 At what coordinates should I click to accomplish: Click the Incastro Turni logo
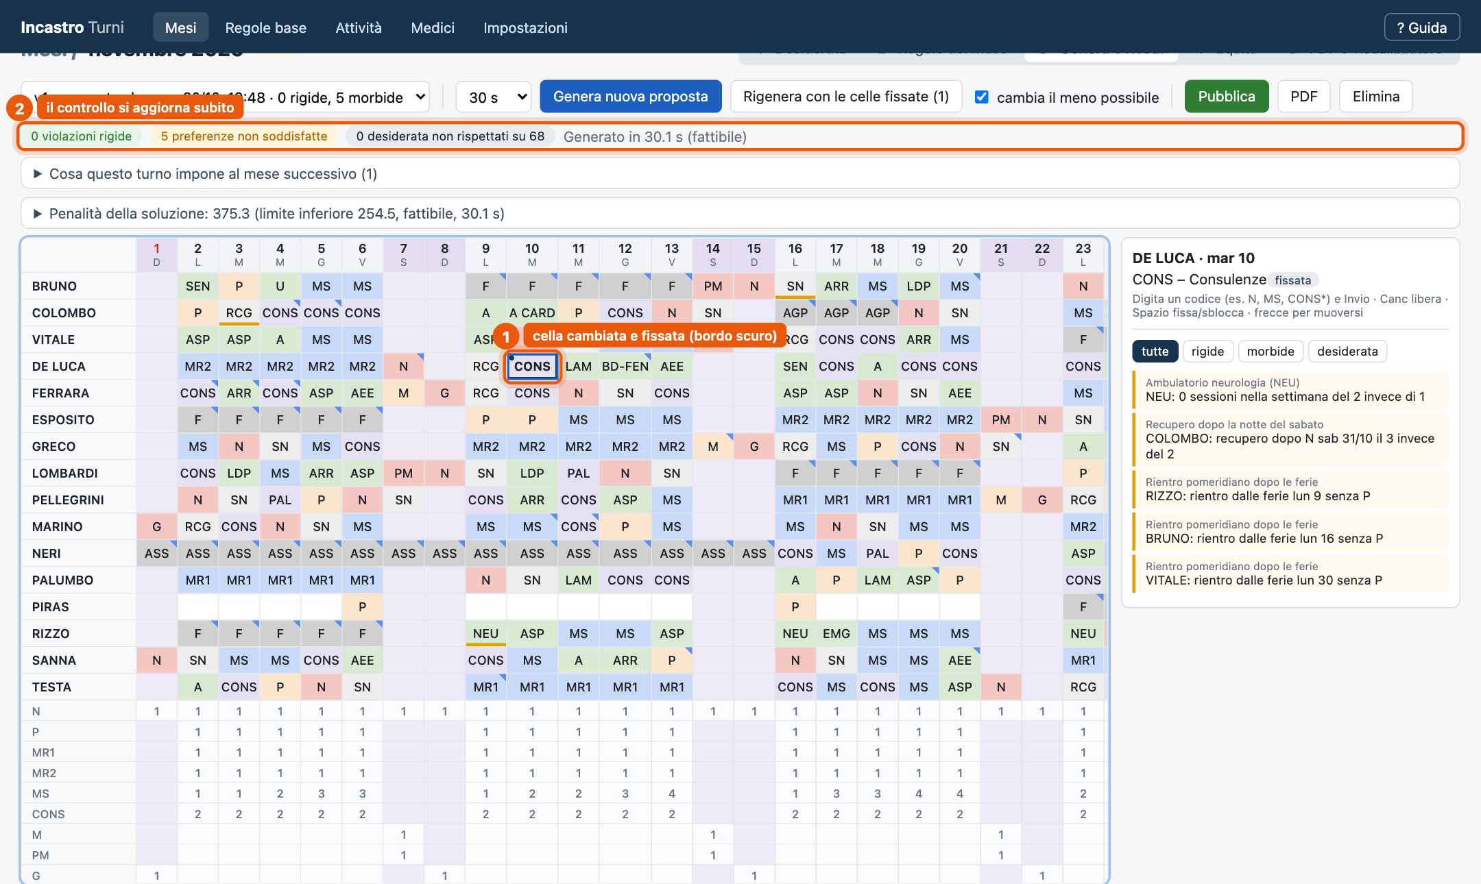click(72, 27)
